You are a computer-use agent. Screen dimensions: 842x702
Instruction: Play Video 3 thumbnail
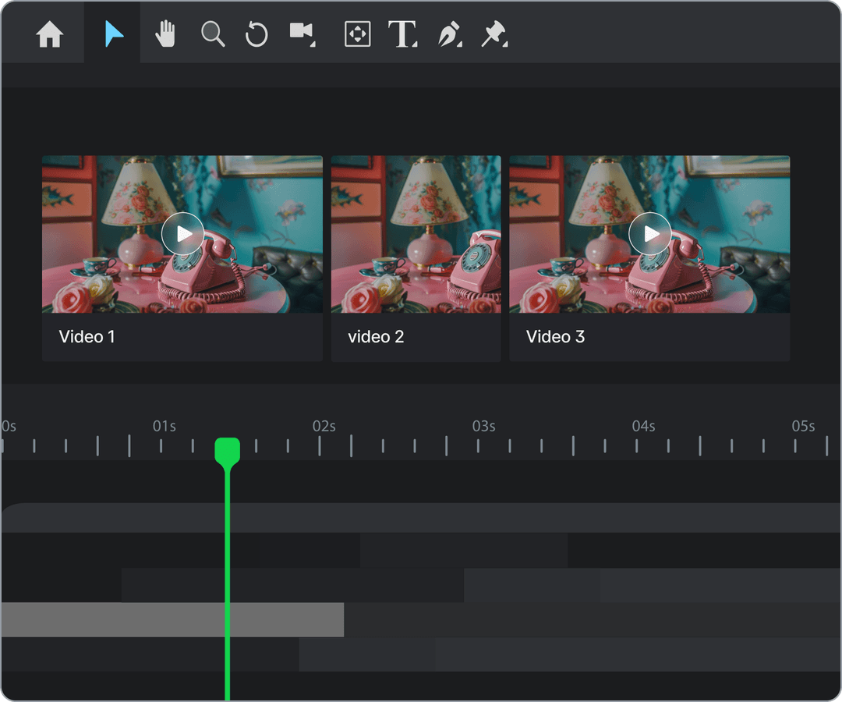[x=649, y=234]
